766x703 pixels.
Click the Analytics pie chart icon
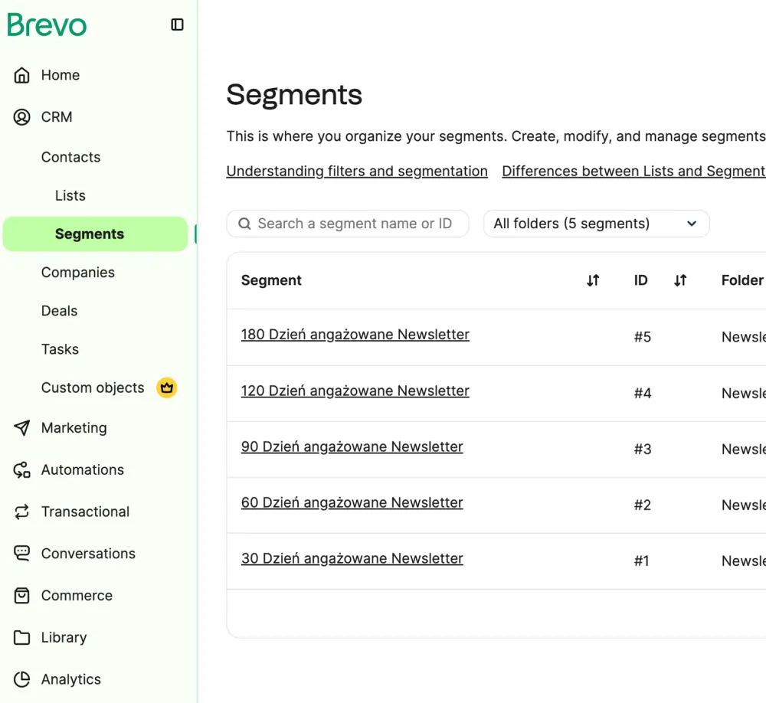(x=21, y=679)
